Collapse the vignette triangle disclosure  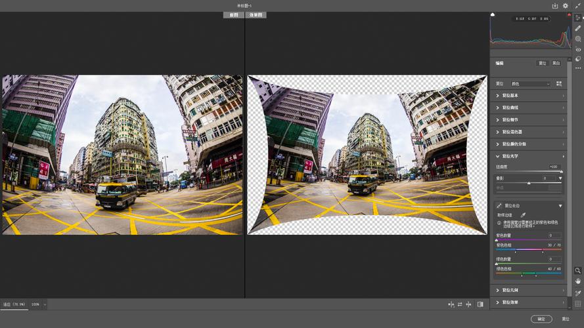(x=560, y=178)
